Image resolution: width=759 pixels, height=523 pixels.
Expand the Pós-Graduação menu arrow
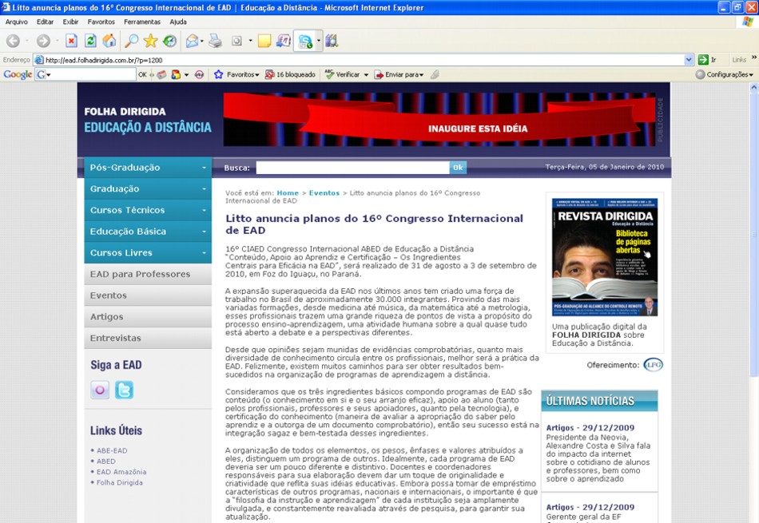coord(204,168)
